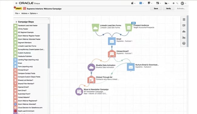This screenshot has height=114, width=197.
Task: Select Opened Email? decision
Action: (x=30, y=87)
